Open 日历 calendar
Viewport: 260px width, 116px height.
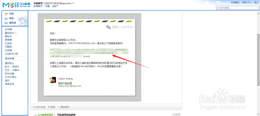[7, 70]
